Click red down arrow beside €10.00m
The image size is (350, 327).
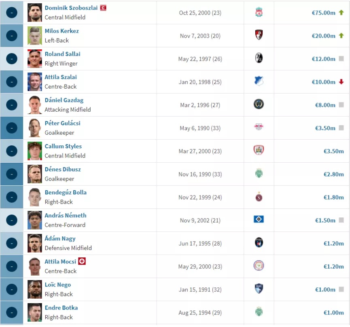point(341,82)
